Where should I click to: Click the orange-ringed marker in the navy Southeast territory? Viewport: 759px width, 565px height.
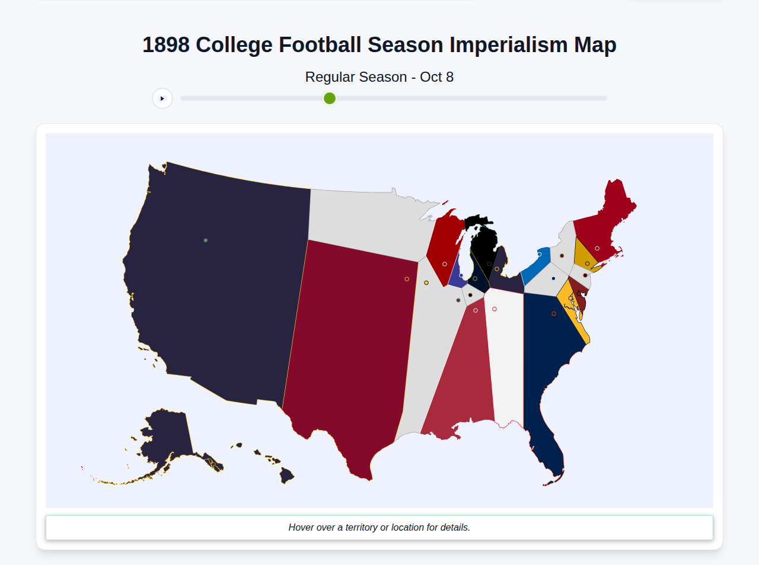click(x=554, y=314)
